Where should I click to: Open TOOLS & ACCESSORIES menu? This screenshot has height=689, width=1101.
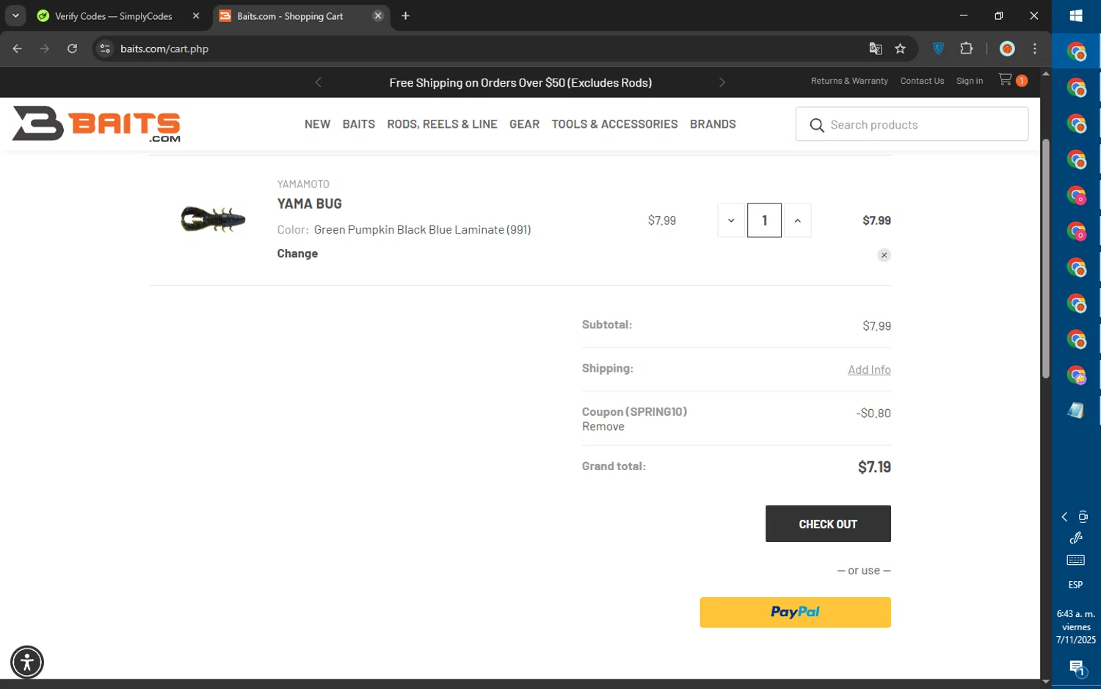pyautogui.click(x=614, y=124)
